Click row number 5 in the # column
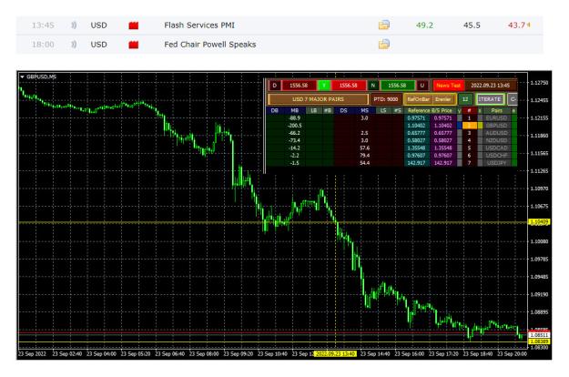Viewport: 569px width, 377px height. click(469, 148)
